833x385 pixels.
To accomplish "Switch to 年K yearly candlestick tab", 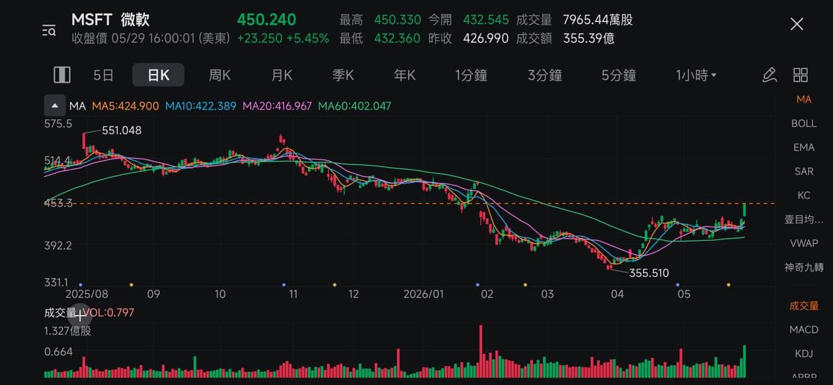I will click(404, 75).
